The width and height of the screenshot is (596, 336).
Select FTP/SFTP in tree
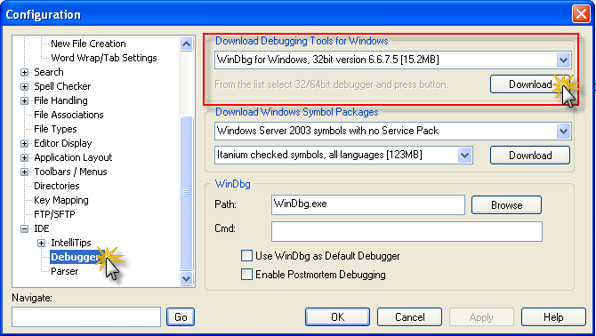(x=54, y=214)
